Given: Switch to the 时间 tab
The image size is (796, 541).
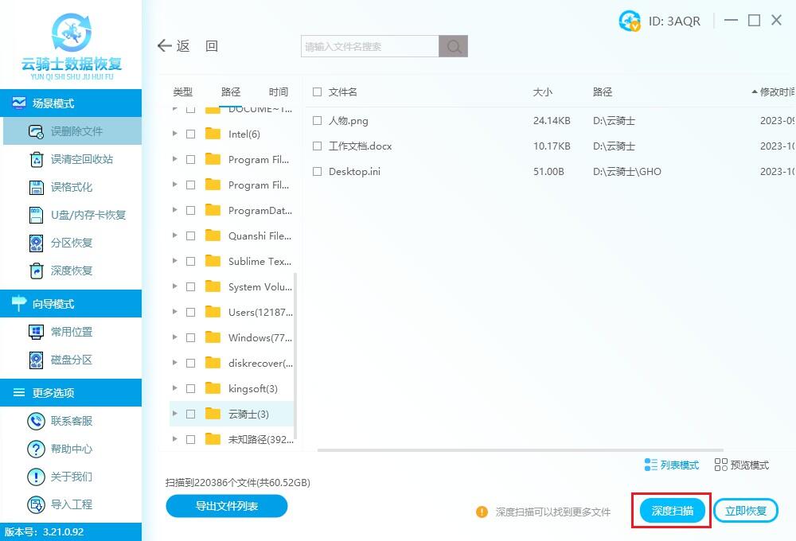Looking at the screenshot, I should coord(278,91).
